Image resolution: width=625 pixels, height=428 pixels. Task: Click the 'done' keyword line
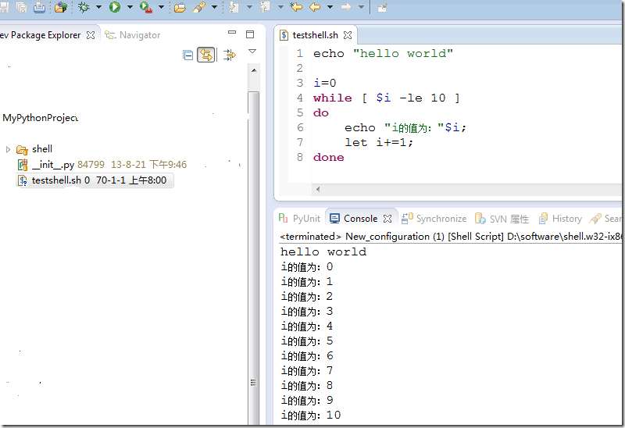pyautogui.click(x=328, y=157)
